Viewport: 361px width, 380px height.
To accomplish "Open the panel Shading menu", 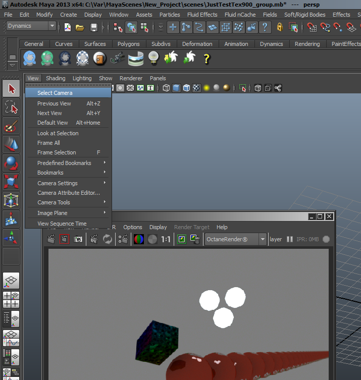I will 56,78.
